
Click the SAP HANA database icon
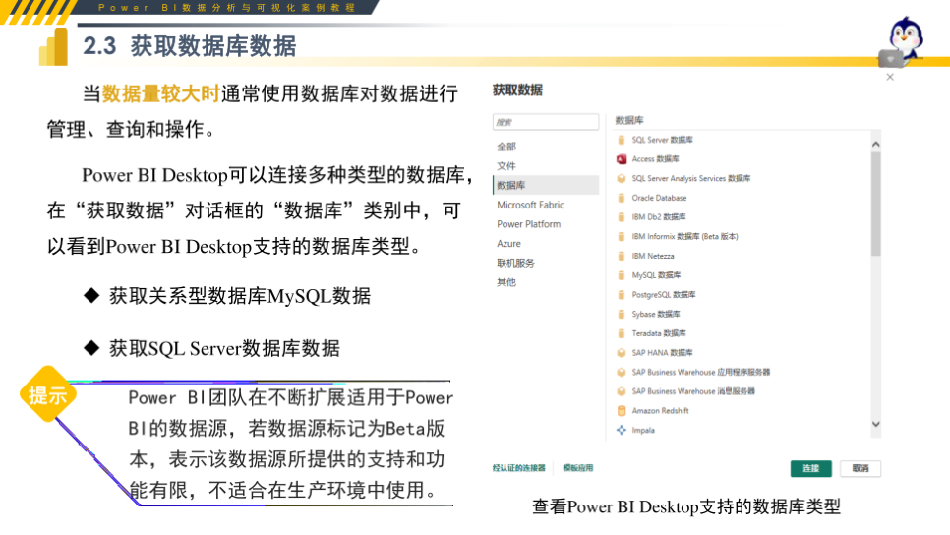coord(621,353)
